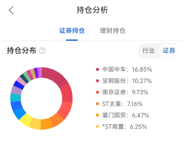Select the 行业 view toggle
Image resolution: width=184 pixels, height=146 pixels.
[x=149, y=50]
